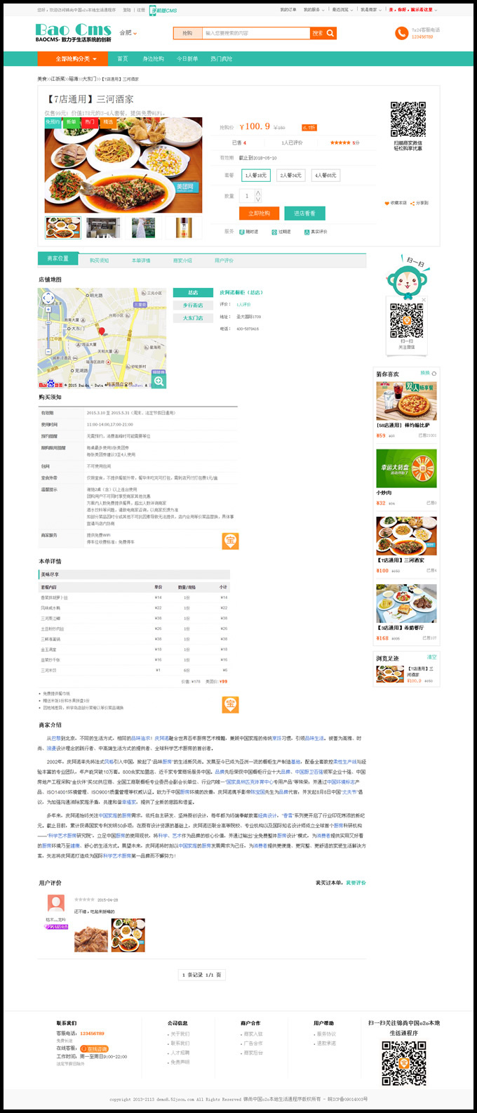
Task: Click the 美团网 badge on product image
Action: click(186, 187)
